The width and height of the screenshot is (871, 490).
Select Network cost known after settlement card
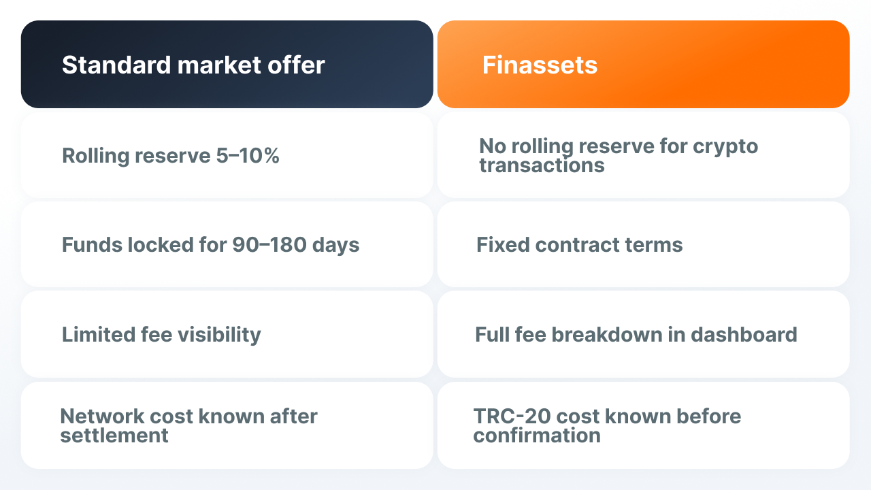[x=227, y=425]
